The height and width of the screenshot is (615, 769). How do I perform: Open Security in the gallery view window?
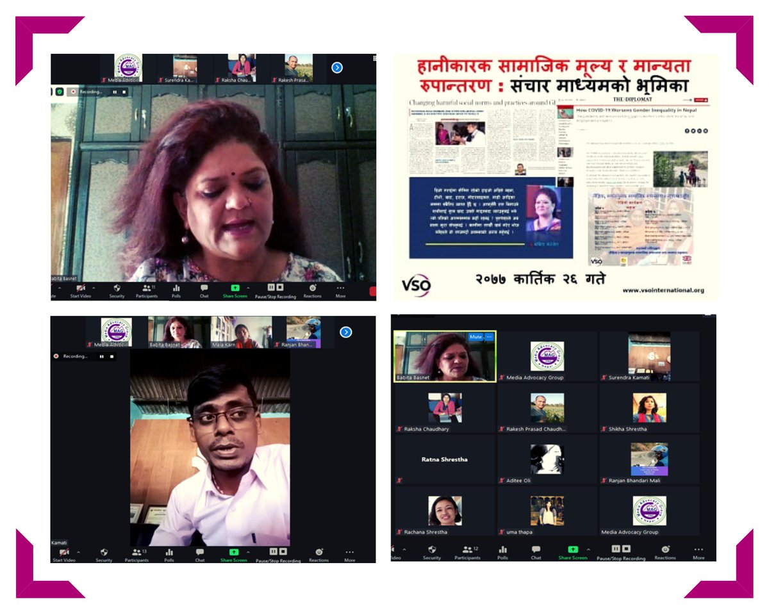click(432, 553)
